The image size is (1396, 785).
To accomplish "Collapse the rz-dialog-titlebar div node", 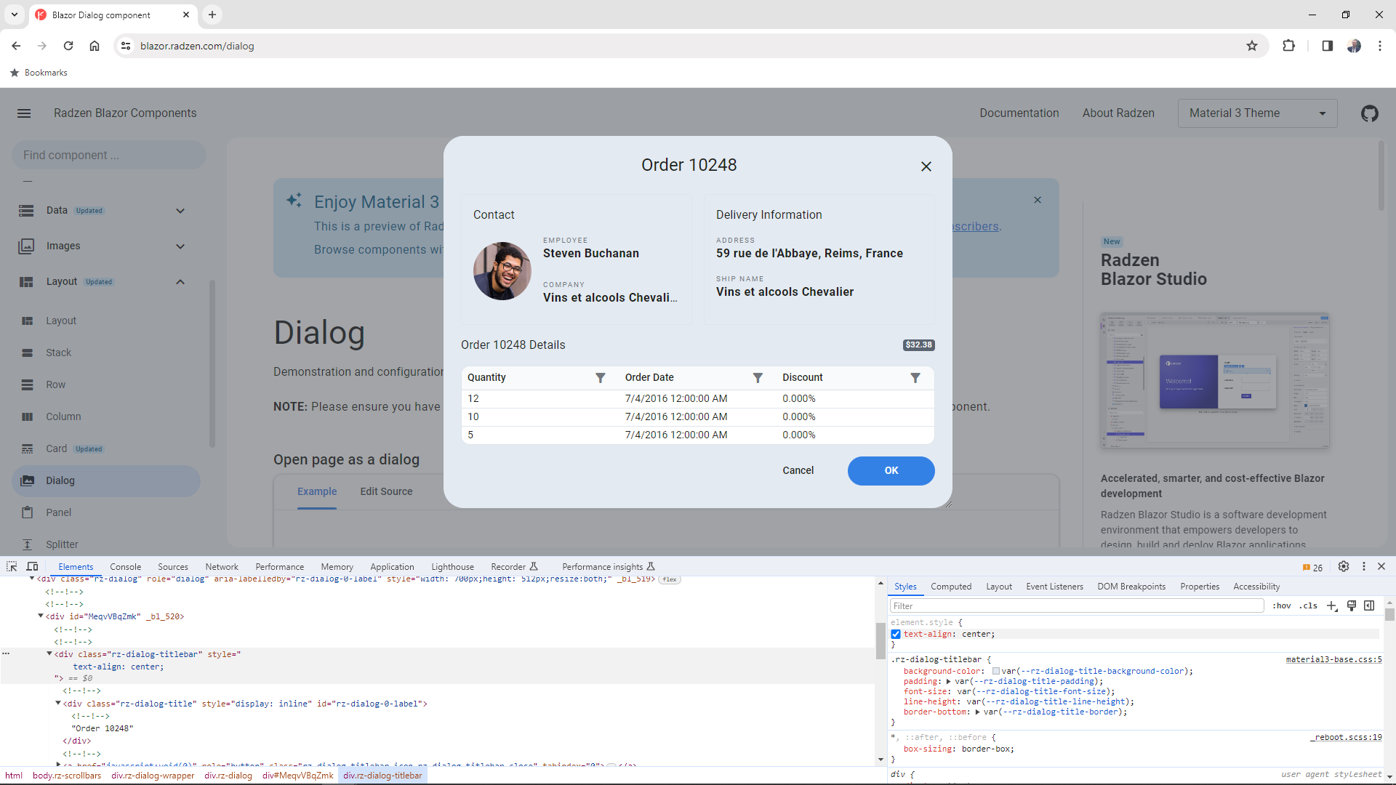I will click(49, 654).
